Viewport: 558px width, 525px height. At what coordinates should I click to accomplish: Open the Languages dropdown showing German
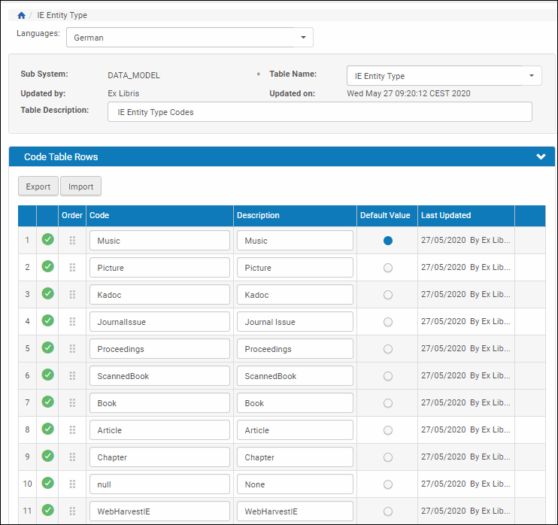click(x=190, y=38)
